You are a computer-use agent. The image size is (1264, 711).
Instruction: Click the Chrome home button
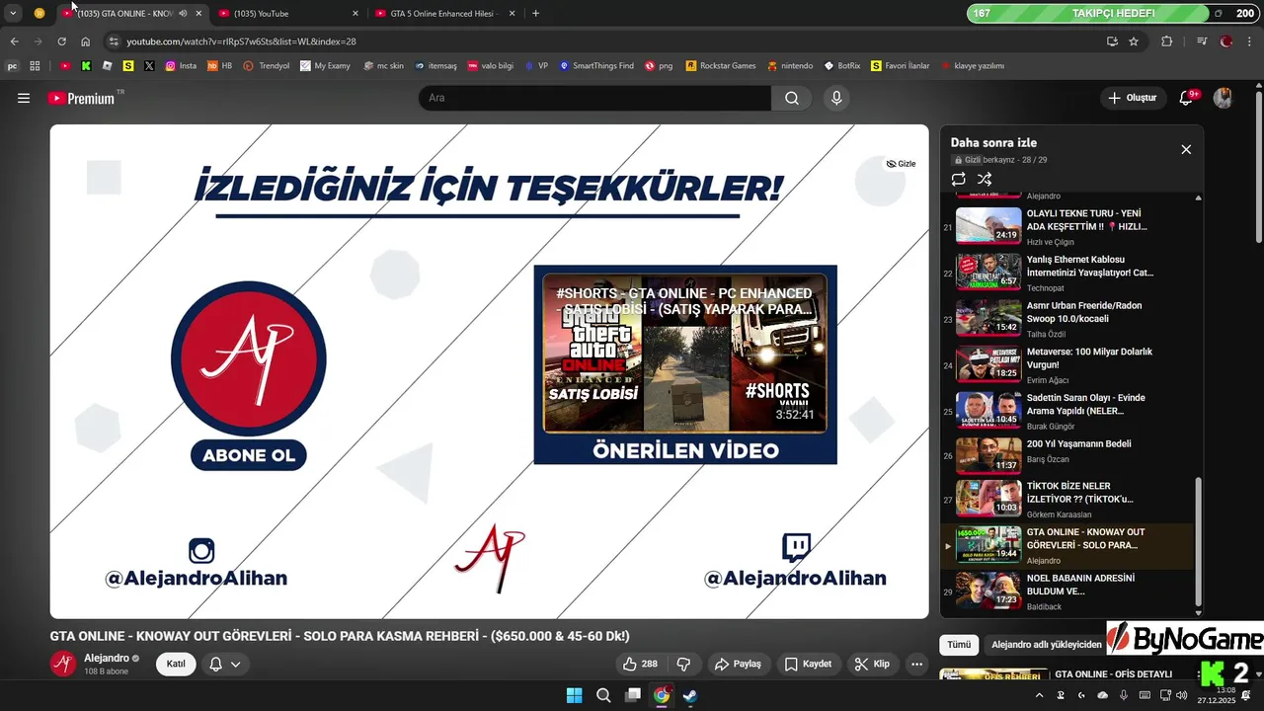coord(85,41)
